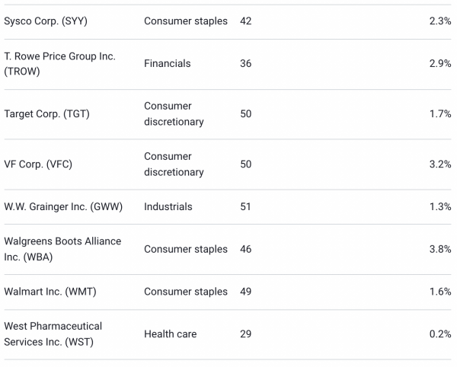This screenshot has height=367, width=457.
Task: Click the Walmart Inc. (WMT) name
Action: point(50,292)
